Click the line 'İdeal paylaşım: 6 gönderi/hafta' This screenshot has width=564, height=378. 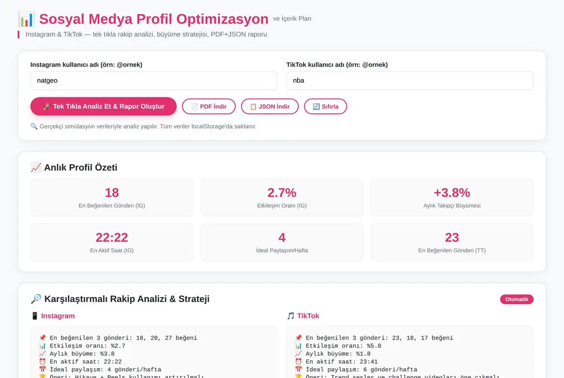357,370
